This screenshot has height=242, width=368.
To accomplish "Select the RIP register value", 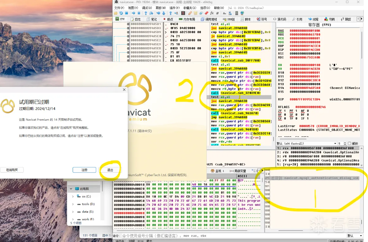I will (305, 99).
